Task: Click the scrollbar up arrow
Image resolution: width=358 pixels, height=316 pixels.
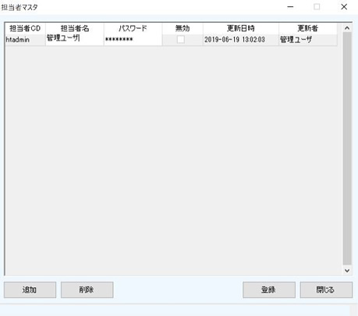Action: (347, 28)
